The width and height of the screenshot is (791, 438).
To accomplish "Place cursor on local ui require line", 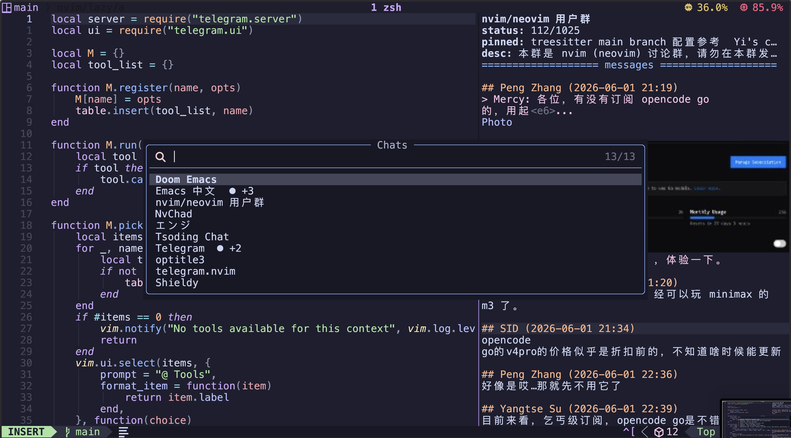I will (x=152, y=30).
